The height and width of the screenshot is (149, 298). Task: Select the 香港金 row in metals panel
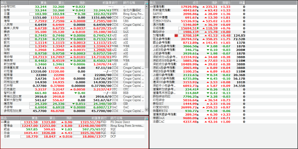tap(72, 126)
